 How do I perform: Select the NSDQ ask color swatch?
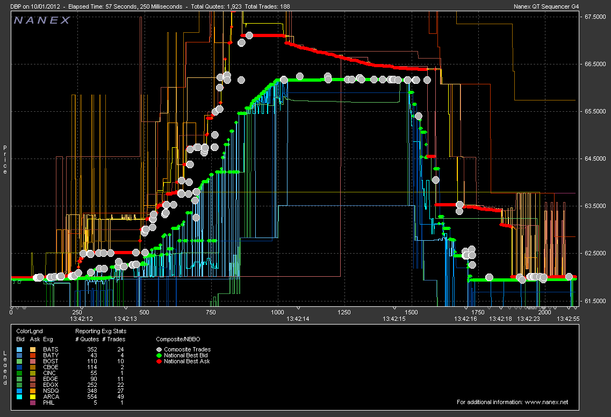coord(33,391)
